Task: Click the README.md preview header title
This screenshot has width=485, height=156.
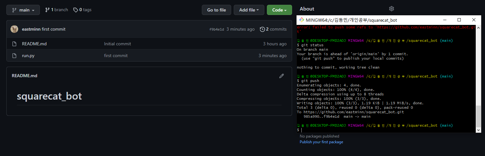Action: [25, 76]
